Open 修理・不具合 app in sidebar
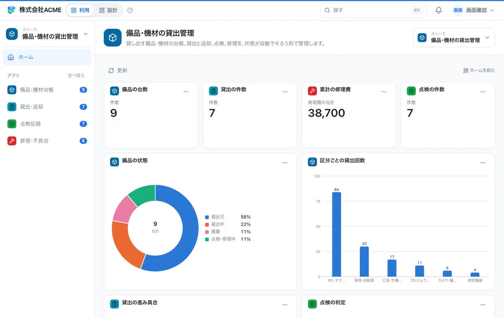This screenshot has width=504, height=318. pos(47,141)
